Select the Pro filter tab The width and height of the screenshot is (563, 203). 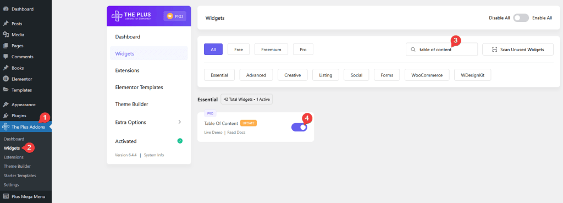click(x=303, y=50)
